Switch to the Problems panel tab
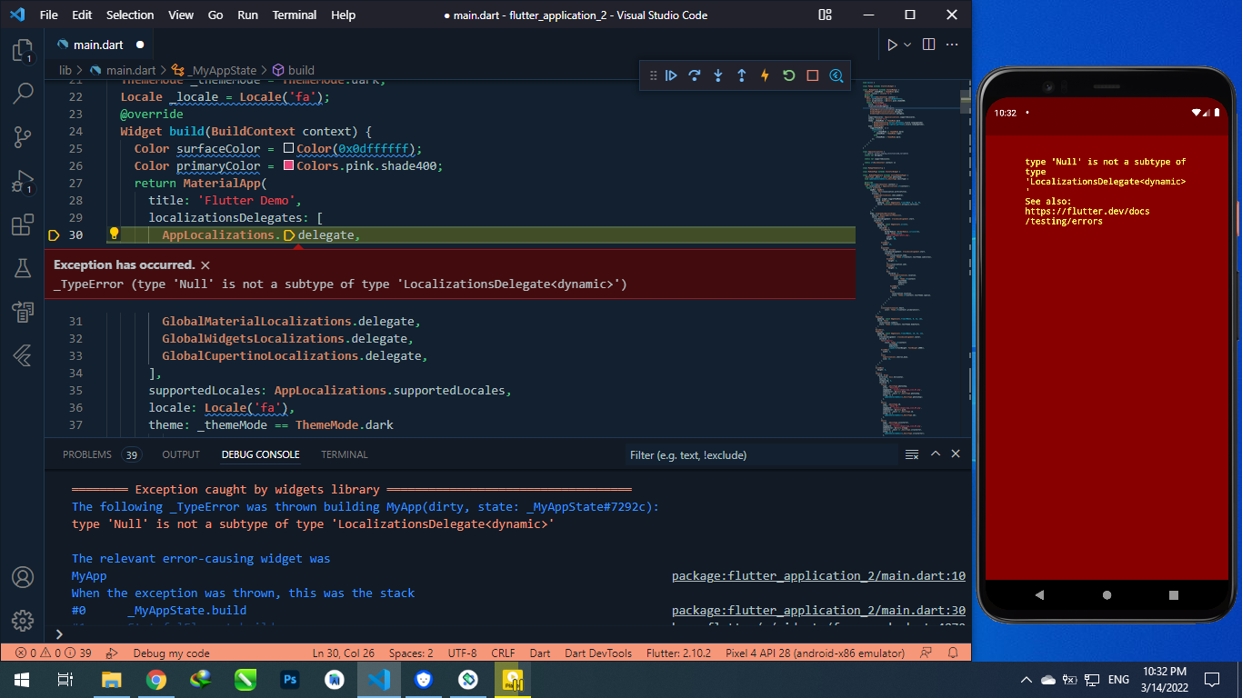This screenshot has height=698, width=1242. 100,454
